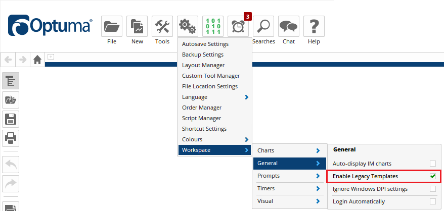Click the Chat label
The image size is (444, 211).
tap(289, 41)
